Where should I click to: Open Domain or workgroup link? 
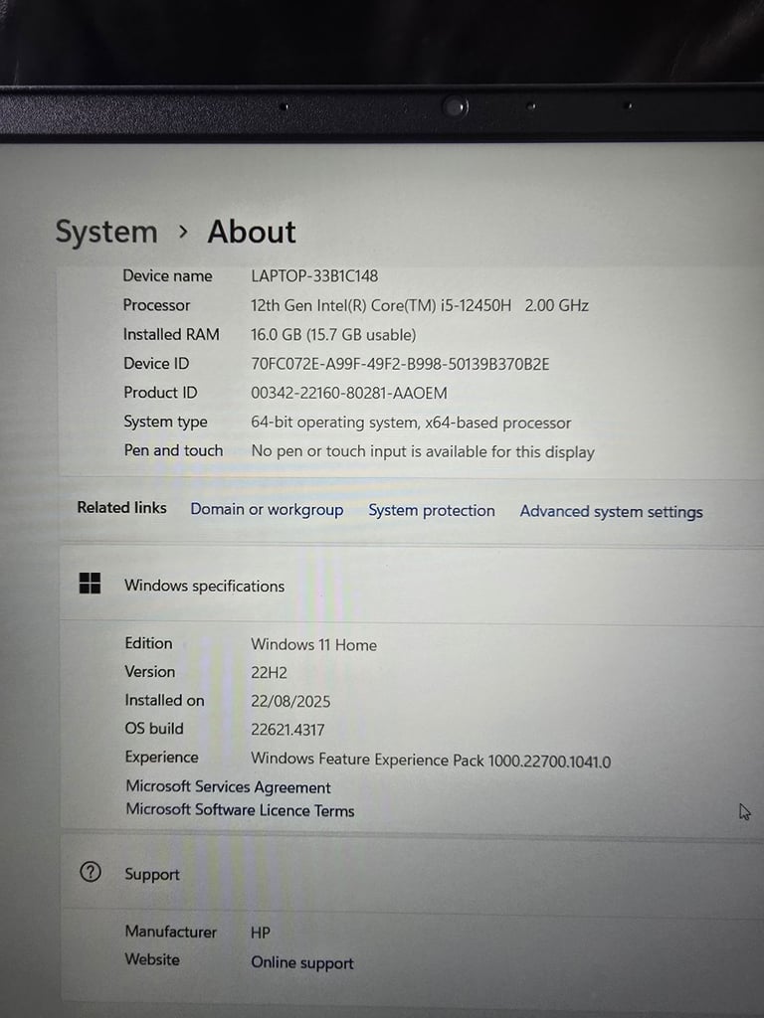[x=267, y=510]
